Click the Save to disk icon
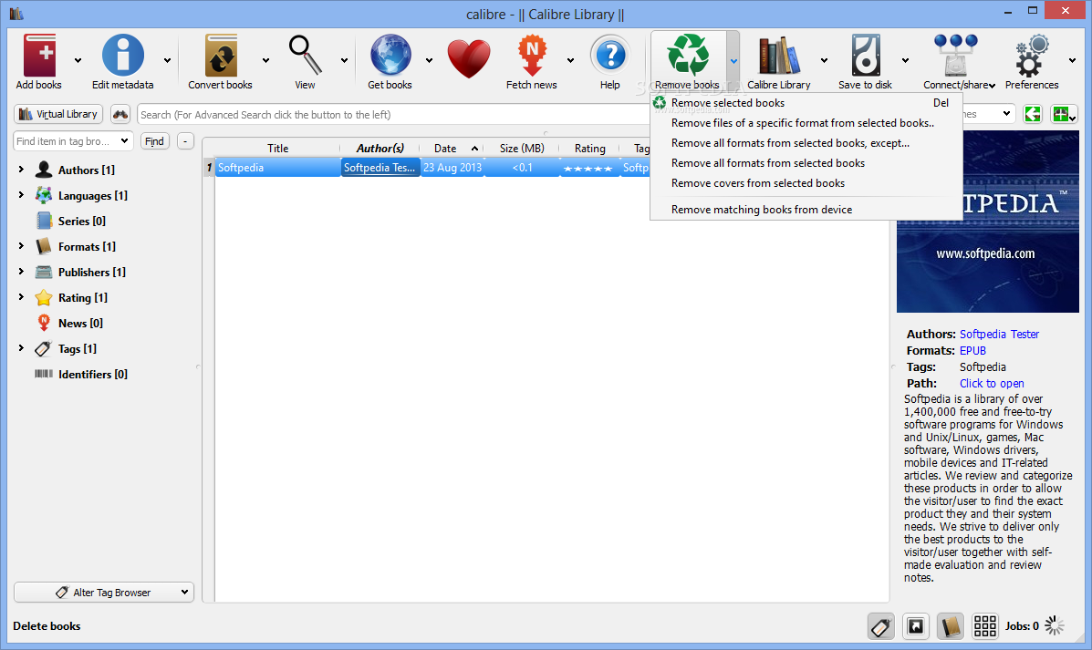The width and height of the screenshot is (1092, 650). (x=866, y=55)
